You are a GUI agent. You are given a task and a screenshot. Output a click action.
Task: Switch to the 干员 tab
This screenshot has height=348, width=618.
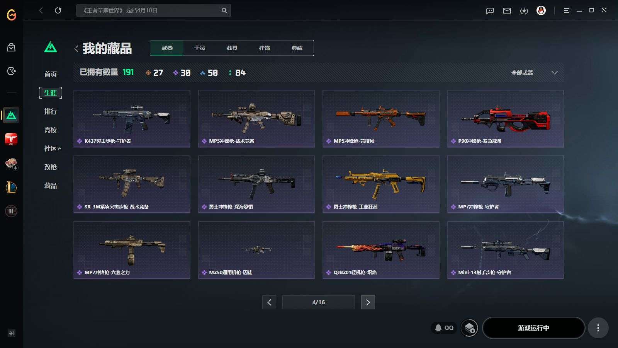pyautogui.click(x=200, y=48)
